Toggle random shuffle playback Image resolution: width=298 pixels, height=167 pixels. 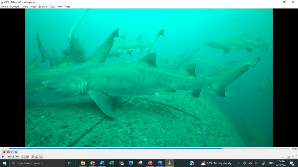pyautogui.click(x=41, y=157)
